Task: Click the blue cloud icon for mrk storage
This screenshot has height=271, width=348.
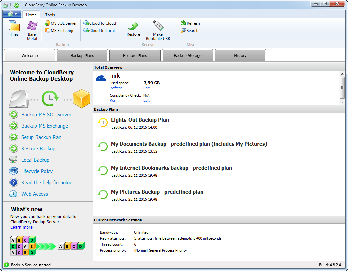Action: pos(101,78)
